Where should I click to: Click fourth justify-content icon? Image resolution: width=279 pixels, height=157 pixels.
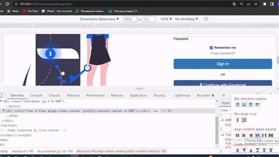tap(258, 150)
